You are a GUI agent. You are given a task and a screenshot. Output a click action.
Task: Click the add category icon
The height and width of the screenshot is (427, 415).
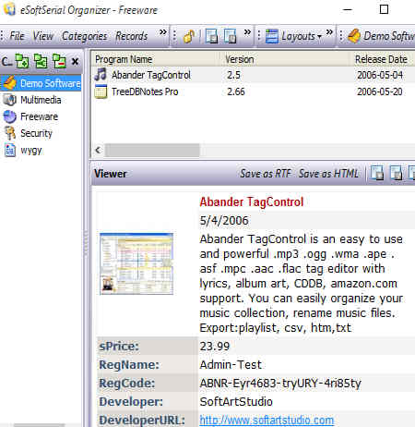[22, 61]
